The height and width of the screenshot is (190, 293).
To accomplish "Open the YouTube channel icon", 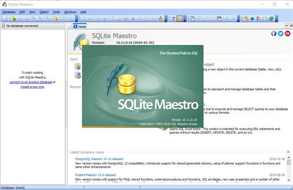I will coord(288,33).
